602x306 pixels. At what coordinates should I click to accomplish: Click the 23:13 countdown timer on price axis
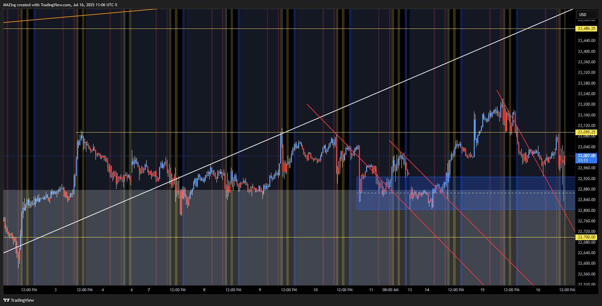[x=583, y=160]
